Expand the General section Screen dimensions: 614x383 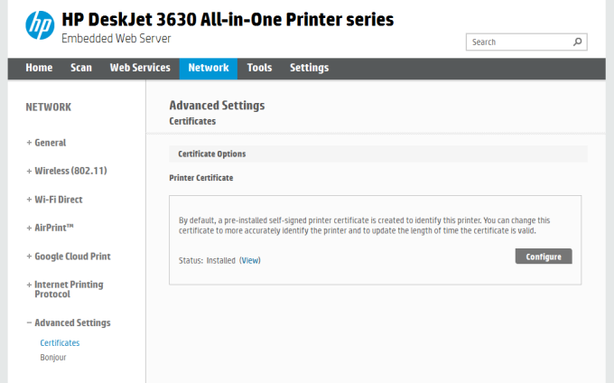[x=50, y=143]
